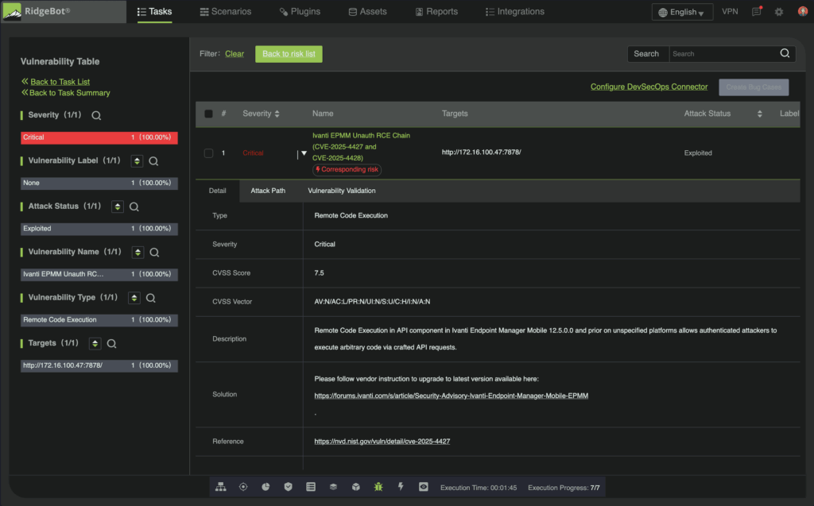The width and height of the screenshot is (814, 506).
Task: Open the Search type selector
Action: tap(647, 54)
